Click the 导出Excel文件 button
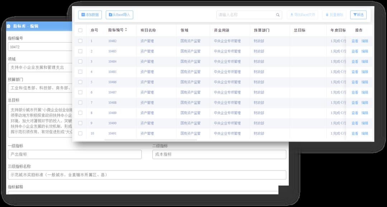Screen dimensions: 387x207 (x=302, y=15)
